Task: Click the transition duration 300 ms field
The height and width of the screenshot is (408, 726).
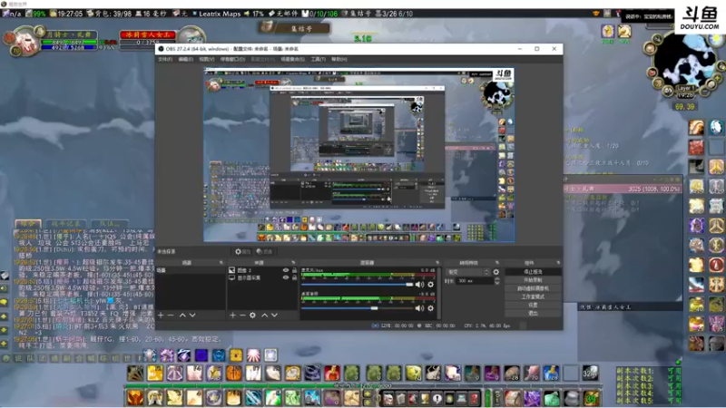Action: point(474,281)
